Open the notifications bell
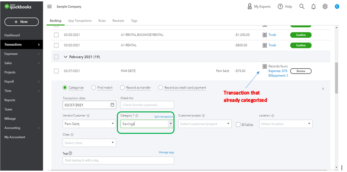 click(x=313, y=7)
